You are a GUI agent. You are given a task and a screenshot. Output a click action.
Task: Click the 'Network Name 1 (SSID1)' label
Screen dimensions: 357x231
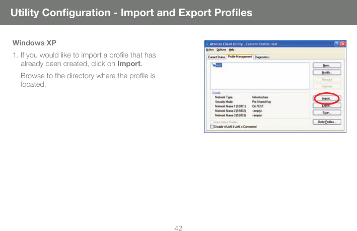tap(231, 106)
